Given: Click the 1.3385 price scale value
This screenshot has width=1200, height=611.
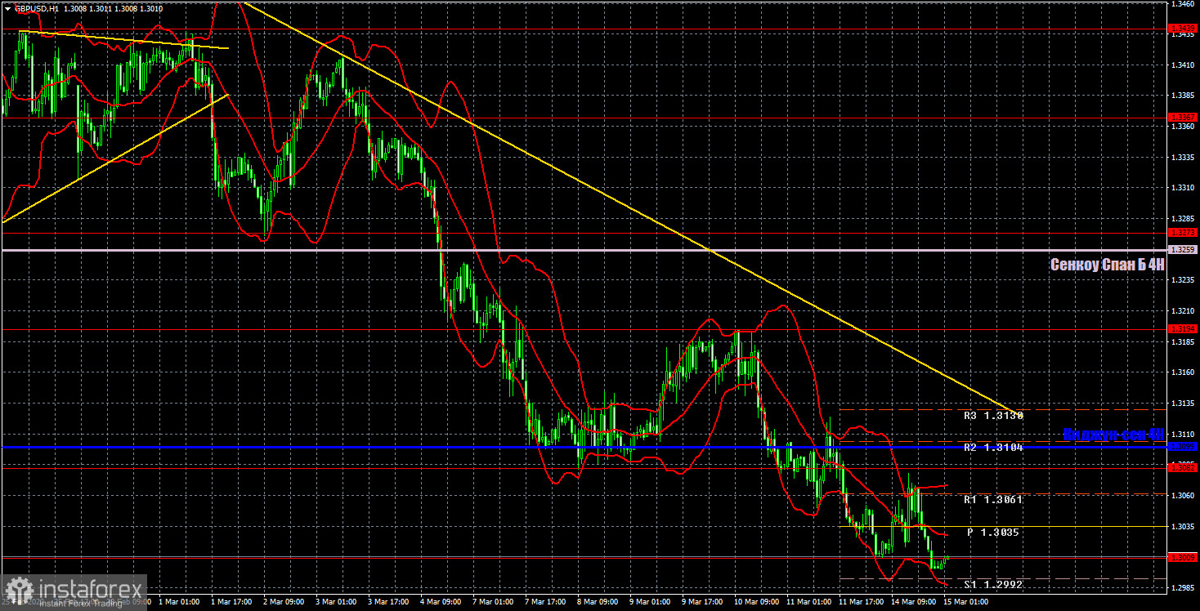Looking at the screenshot, I should click(1184, 96).
